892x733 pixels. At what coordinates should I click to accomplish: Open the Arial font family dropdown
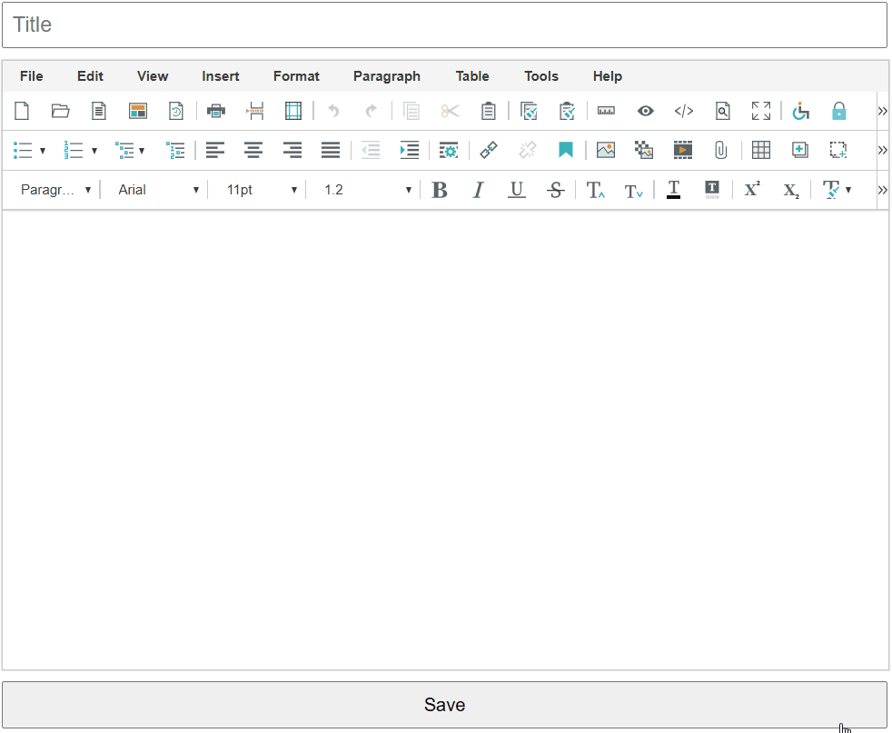pos(158,190)
